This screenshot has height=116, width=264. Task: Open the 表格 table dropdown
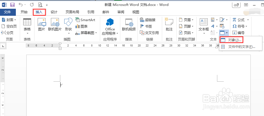27,26
